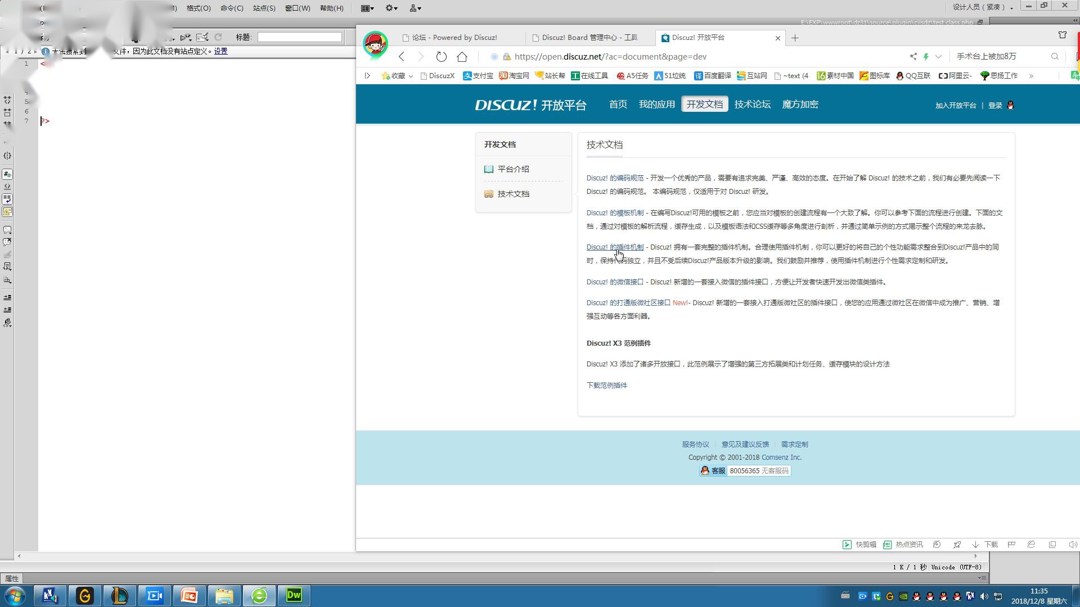This screenshot has width=1080, height=607.
Task: Open the 命令(C) menu
Action: pyautogui.click(x=232, y=8)
